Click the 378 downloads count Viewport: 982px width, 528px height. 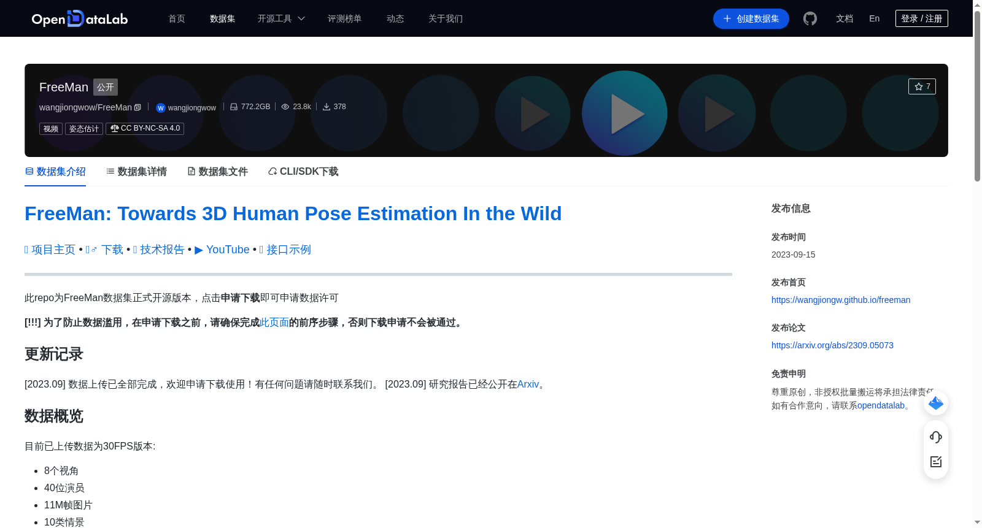(x=334, y=107)
